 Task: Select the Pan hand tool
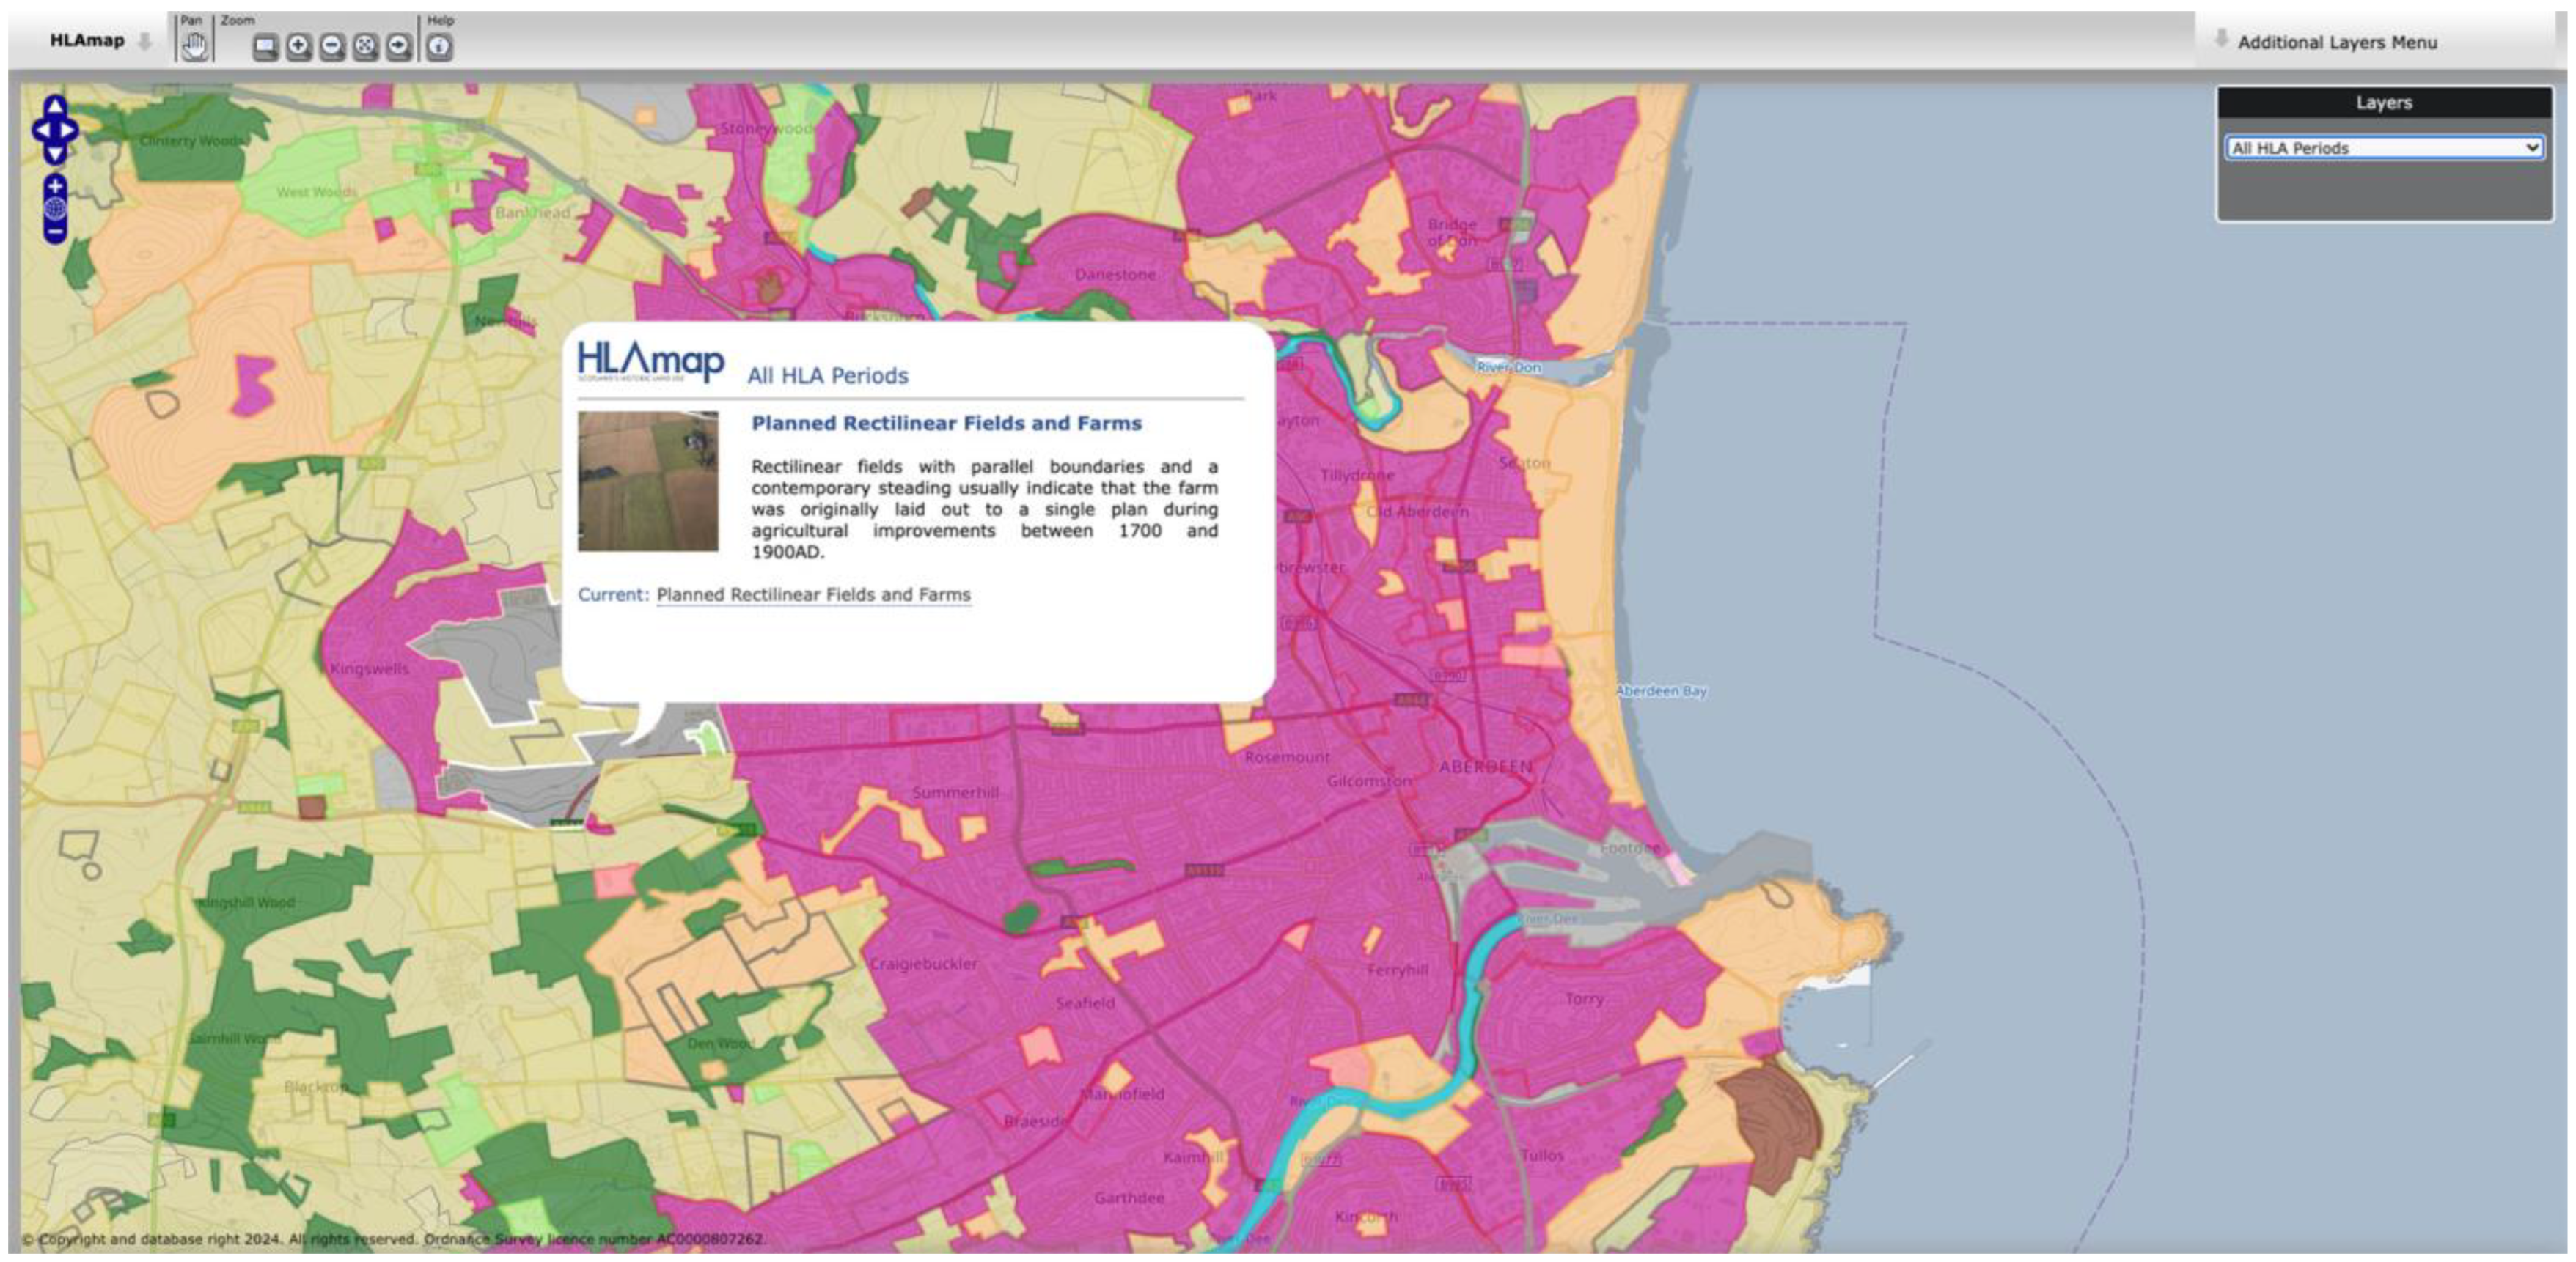[x=194, y=46]
